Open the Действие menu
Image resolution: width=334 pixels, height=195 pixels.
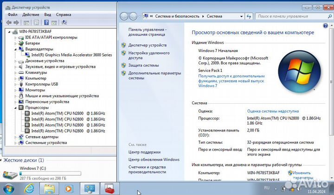tap(31, 15)
